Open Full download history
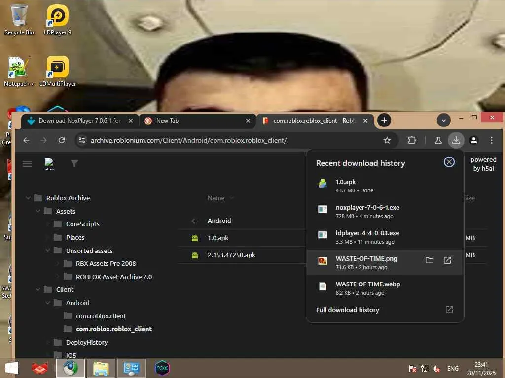This screenshot has height=378, width=505. click(385, 310)
